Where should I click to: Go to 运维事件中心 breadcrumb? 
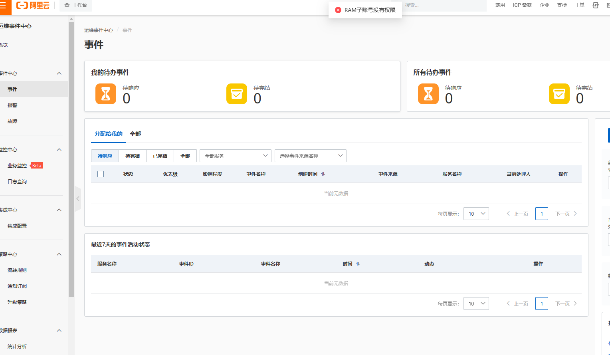99,30
